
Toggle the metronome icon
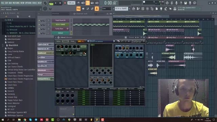[78, 3]
